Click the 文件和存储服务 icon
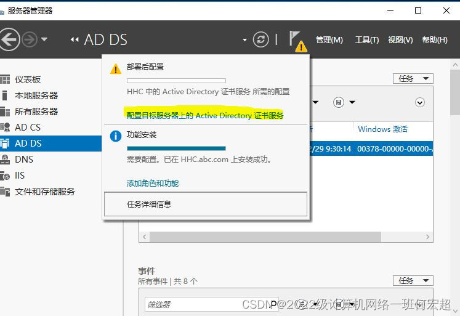Viewport: 460px width, 316px height. [x=5, y=192]
